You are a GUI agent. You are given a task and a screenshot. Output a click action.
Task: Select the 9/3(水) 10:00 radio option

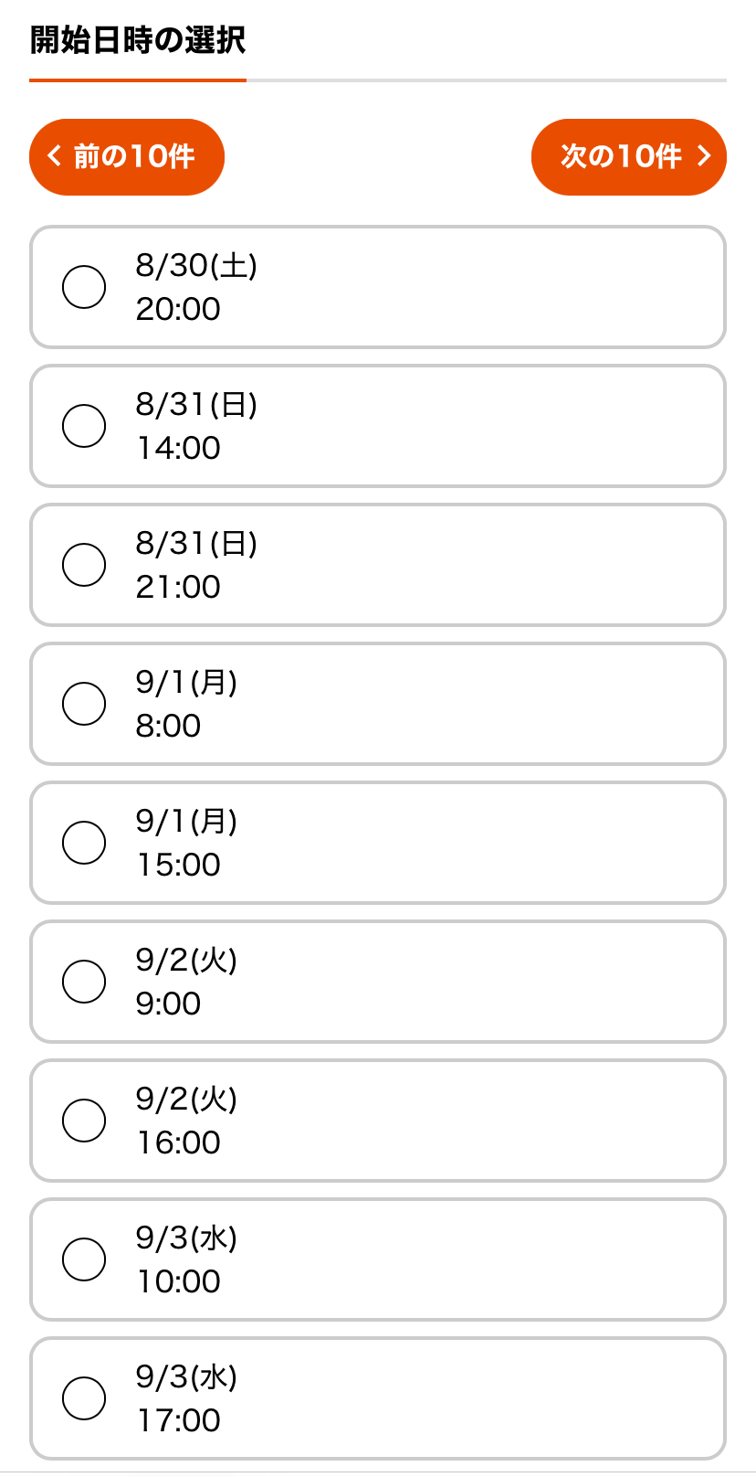click(x=84, y=1259)
